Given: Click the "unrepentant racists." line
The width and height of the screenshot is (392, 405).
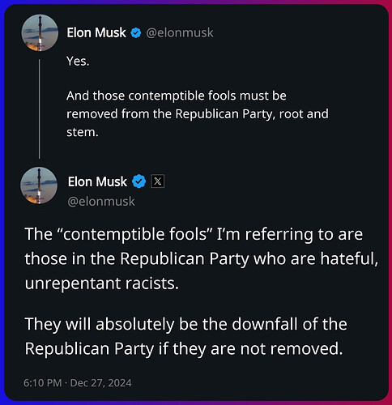Looking at the screenshot, I should coord(102,283).
